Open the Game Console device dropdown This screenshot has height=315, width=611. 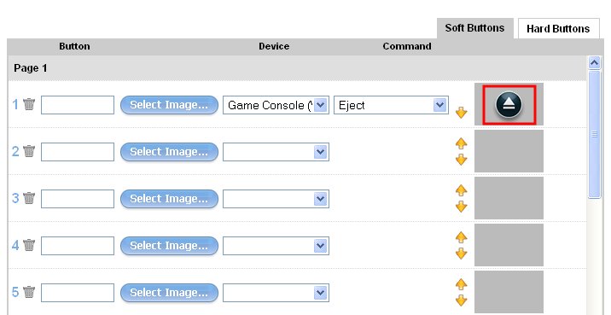[276, 105]
